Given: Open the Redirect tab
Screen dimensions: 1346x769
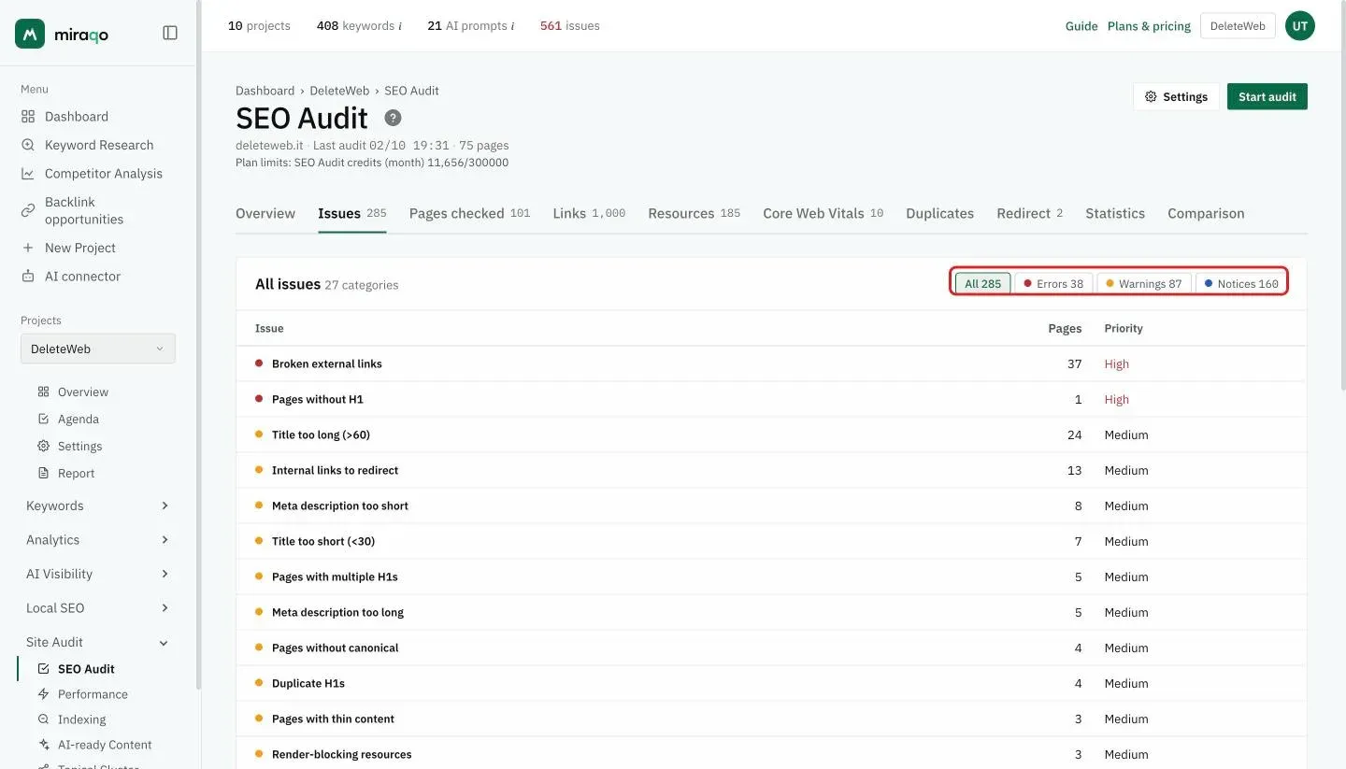Looking at the screenshot, I should (x=1029, y=213).
